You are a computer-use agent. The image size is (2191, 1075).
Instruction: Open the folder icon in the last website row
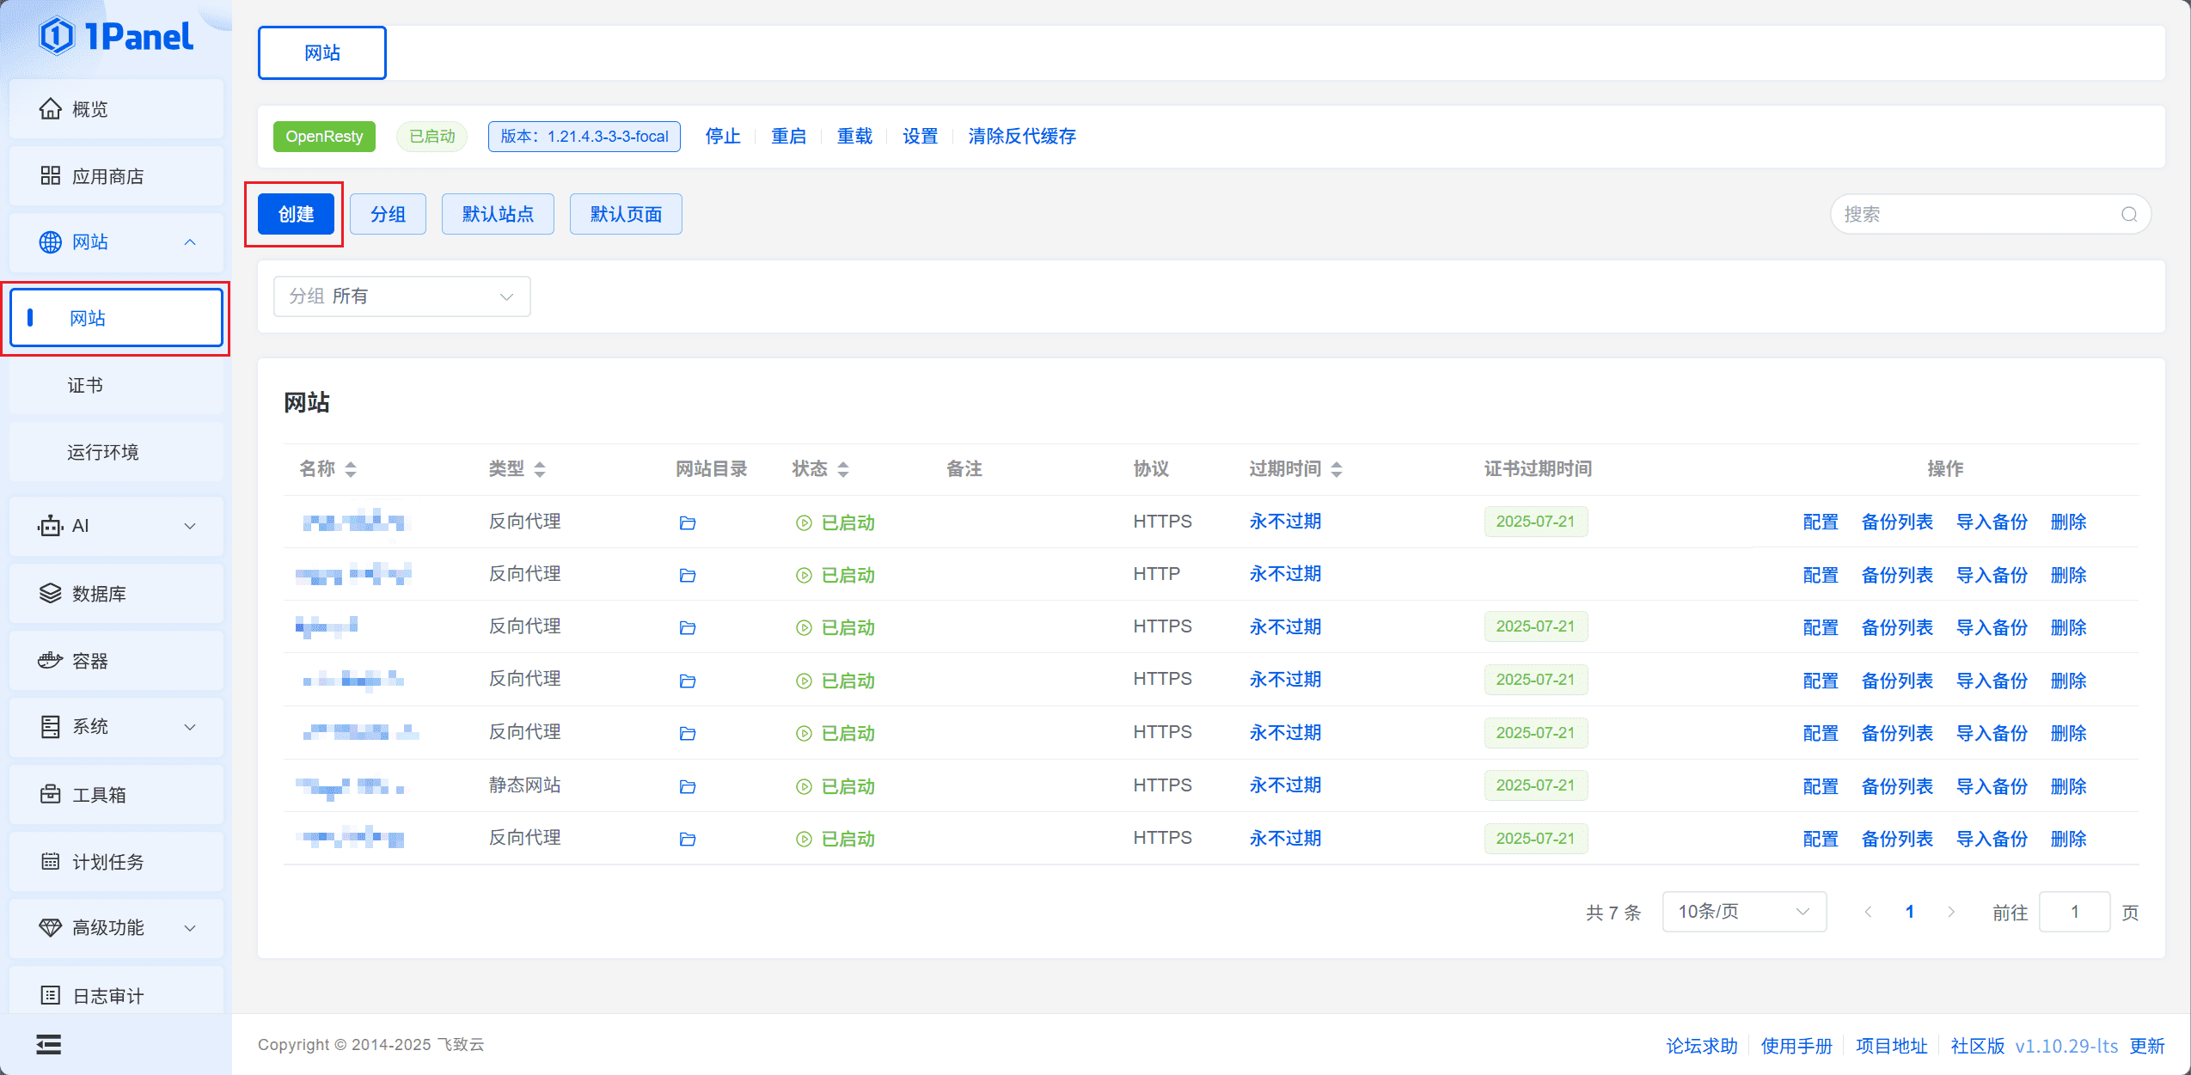click(688, 839)
